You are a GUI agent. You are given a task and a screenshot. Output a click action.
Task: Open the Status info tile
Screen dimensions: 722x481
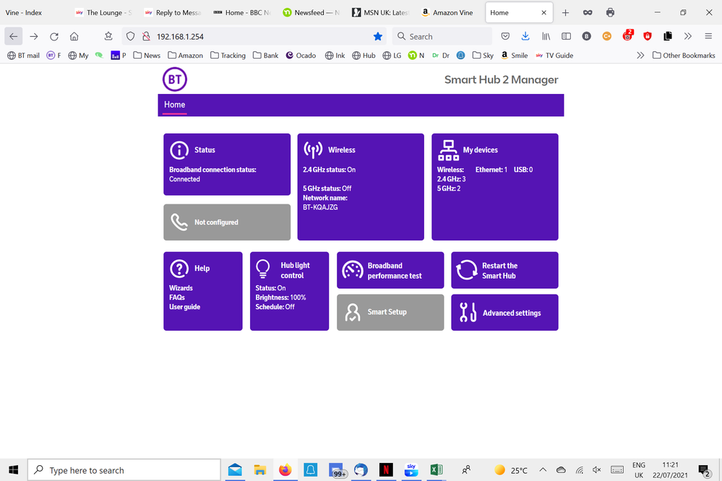[226, 164]
